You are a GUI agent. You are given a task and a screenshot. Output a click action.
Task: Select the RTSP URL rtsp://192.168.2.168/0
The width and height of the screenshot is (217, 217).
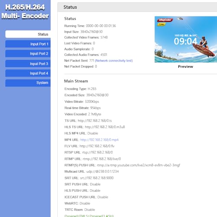pos(97,152)
